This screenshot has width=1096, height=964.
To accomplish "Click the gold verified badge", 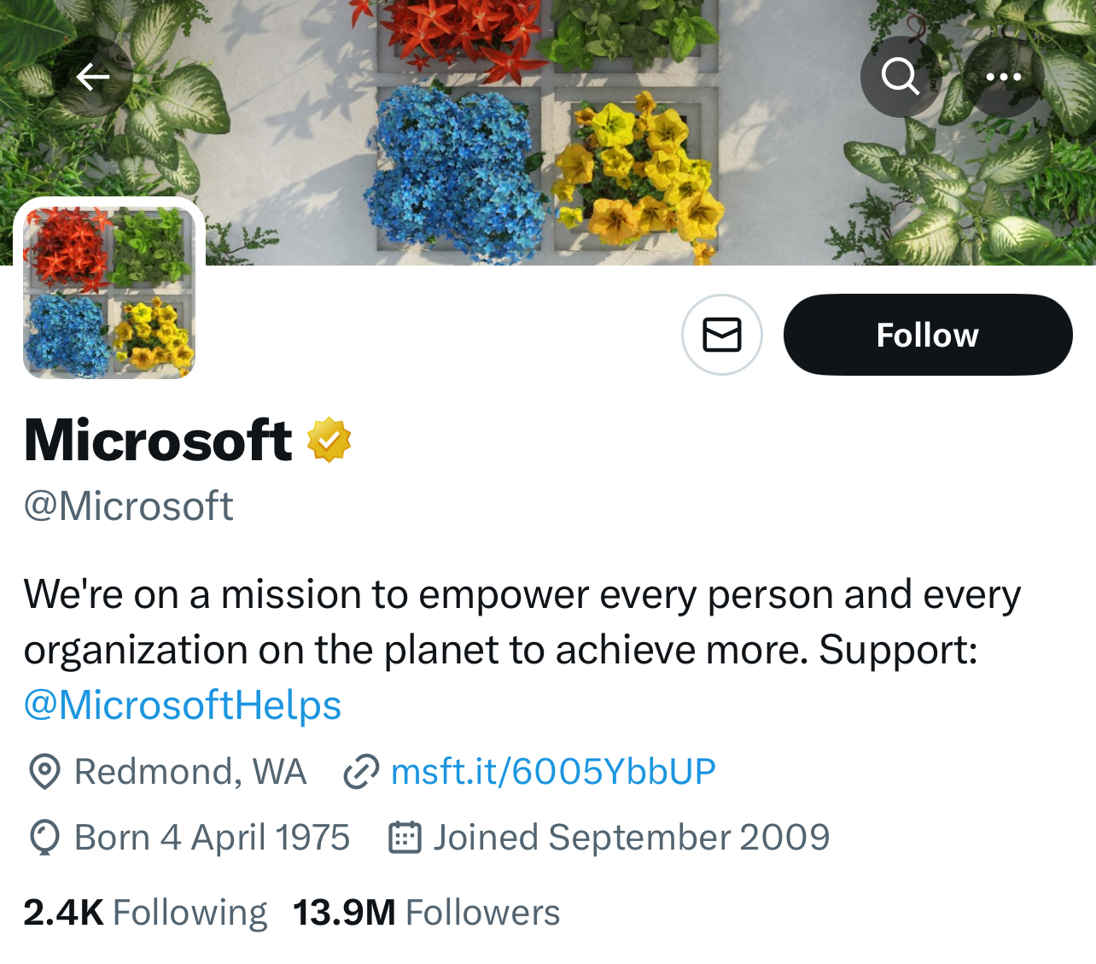I will pyautogui.click(x=329, y=441).
